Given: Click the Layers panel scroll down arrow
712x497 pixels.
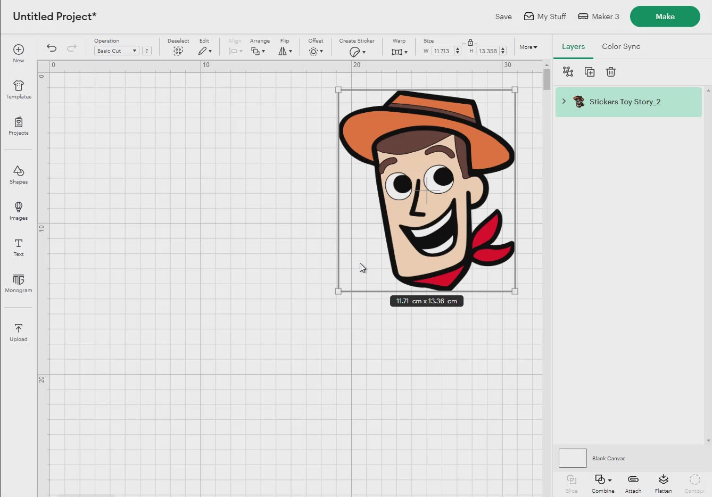Looking at the screenshot, I should coord(708,441).
